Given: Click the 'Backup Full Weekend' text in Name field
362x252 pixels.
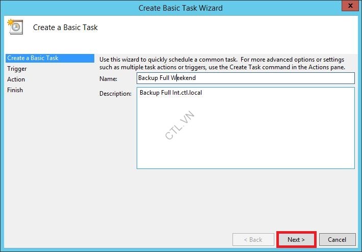Looking at the screenshot, I should (x=167, y=78).
